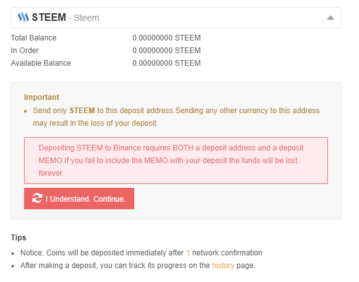
Task: Click the grey 'Steem' subtitle in the selector
Action: point(86,18)
